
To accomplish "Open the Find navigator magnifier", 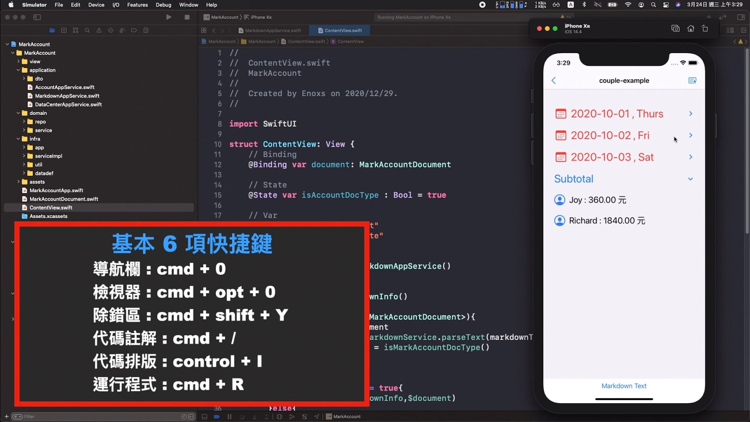I will (x=87, y=30).
